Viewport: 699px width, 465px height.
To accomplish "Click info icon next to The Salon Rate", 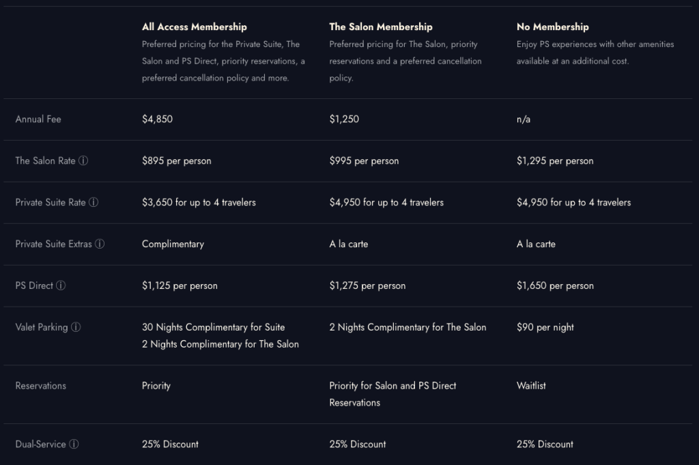I will pos(83,160).
